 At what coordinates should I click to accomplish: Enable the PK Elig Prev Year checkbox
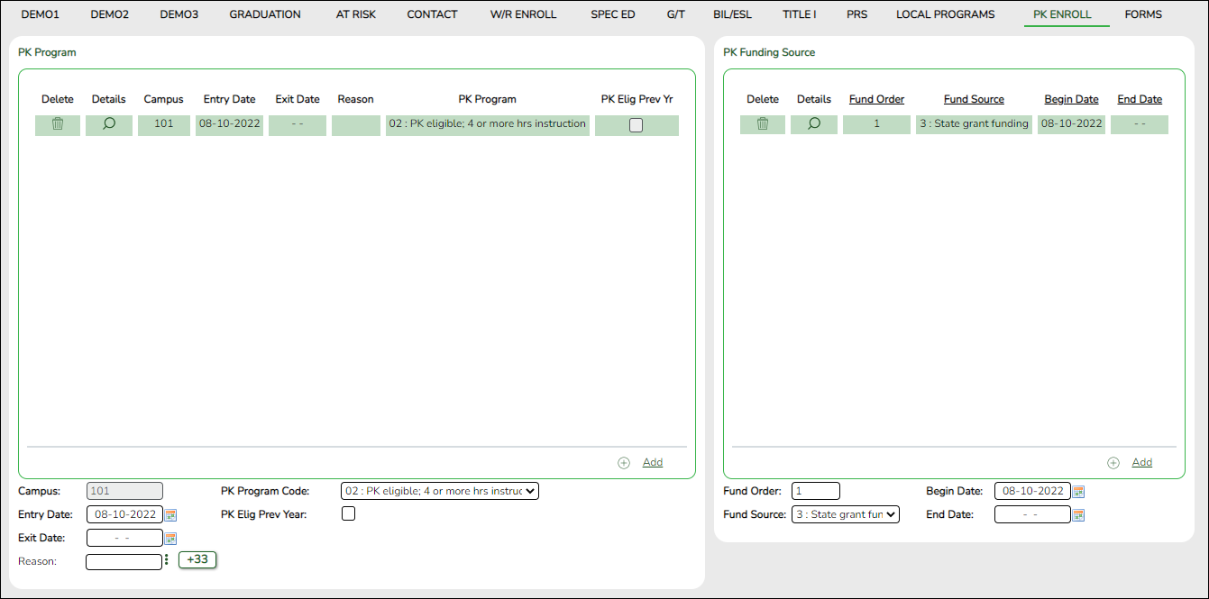click(349, 513)
